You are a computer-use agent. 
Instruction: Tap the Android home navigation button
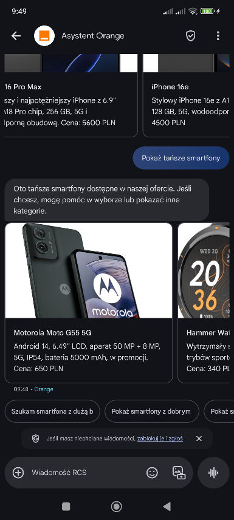point(117,507)
